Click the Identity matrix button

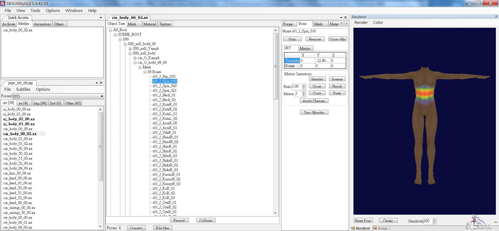317,79
